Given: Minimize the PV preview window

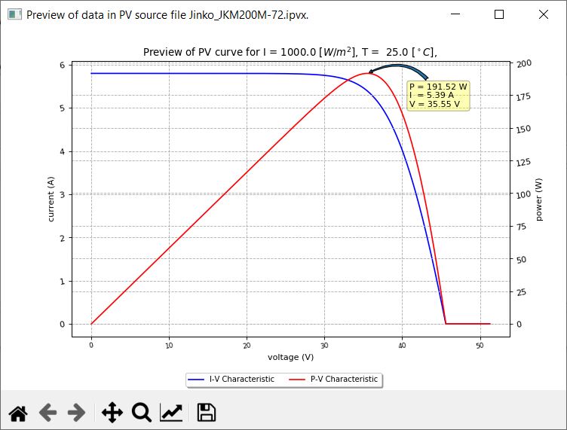Looking at the screenshot, I should click(x=455, y=14).
